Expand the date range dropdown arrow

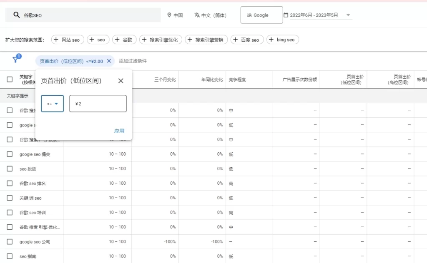348,15
